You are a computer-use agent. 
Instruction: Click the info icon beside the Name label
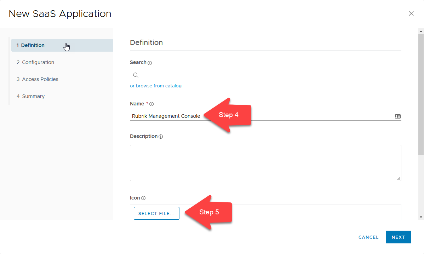(x=151, y=104)
